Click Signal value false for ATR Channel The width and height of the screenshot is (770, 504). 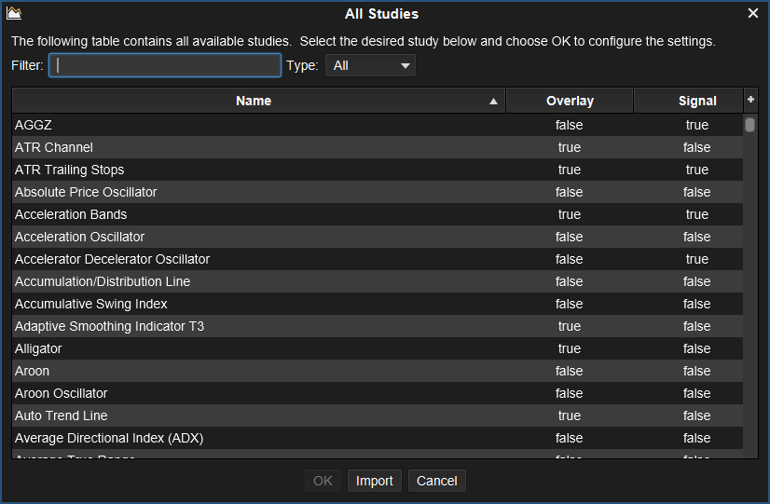[x=697, y=147]
